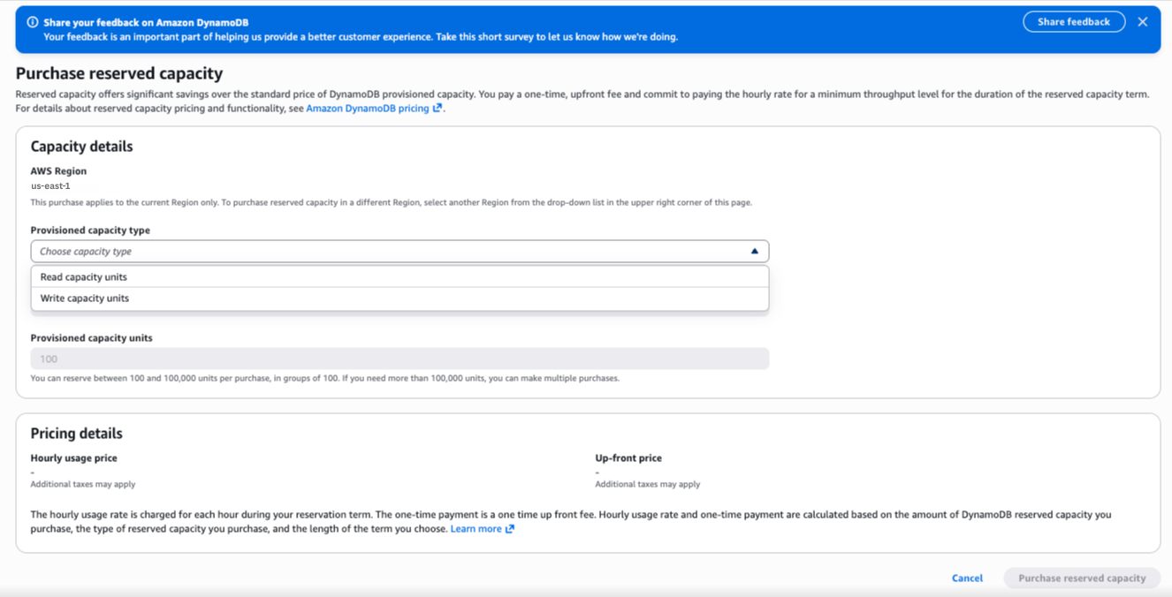The height and width of the screenshot is (597, 1172).
Task: Click the AWS Region label
Action: [x=58, y=171]
